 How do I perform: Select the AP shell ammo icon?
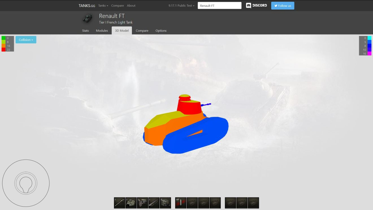pyautogui.click(x=181, y=203)
